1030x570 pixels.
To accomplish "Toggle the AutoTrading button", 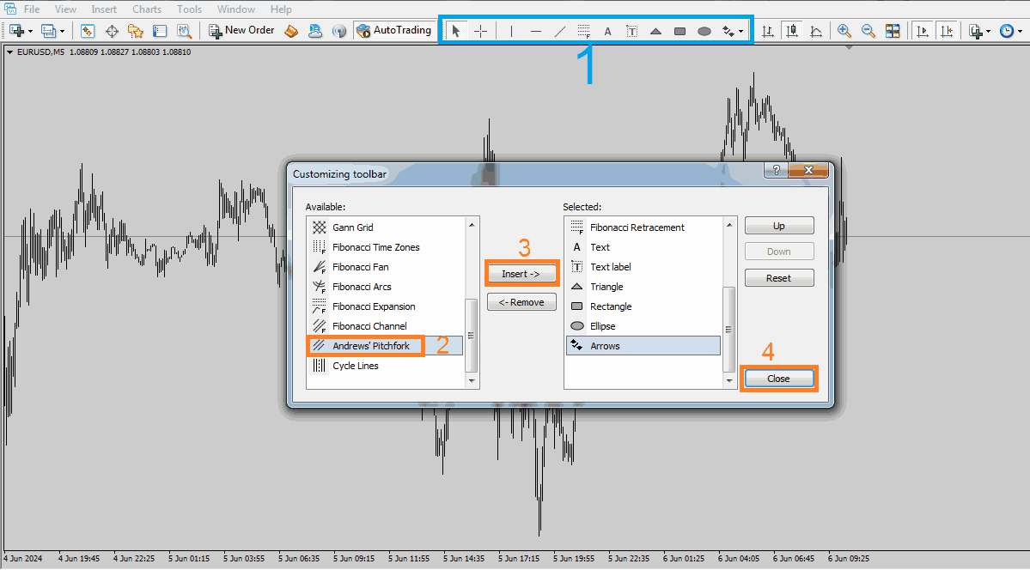I will 393,31.
